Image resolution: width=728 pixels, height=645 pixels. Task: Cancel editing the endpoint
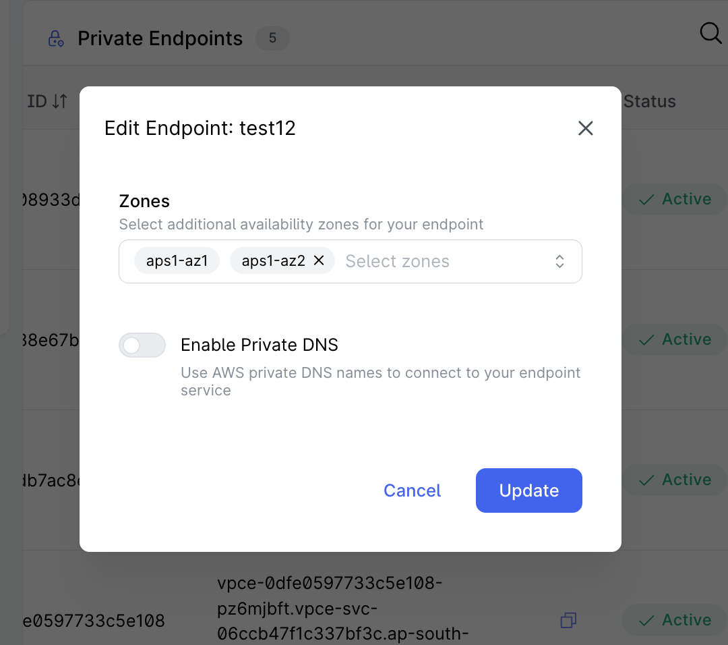(x=412, y=490)
